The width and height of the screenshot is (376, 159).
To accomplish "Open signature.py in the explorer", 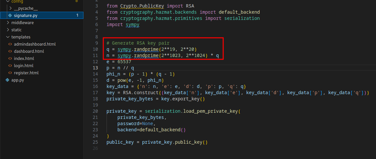I will [26, 15].
